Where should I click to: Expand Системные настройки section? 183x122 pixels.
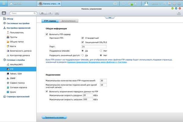[x=16, y=23]
